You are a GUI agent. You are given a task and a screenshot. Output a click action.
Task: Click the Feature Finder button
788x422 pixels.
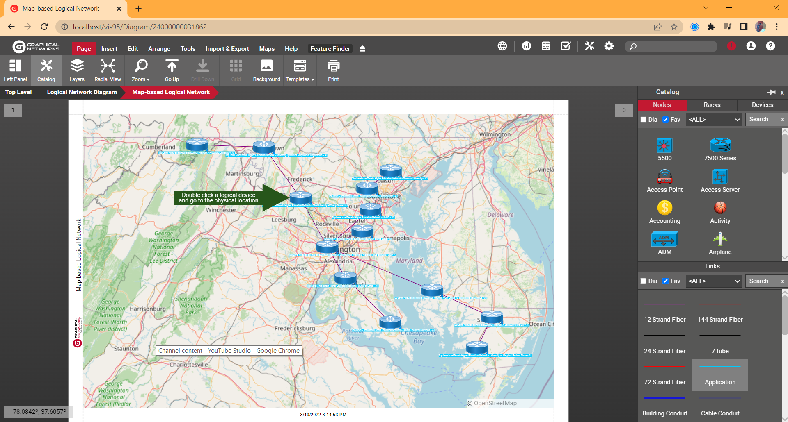point(330,49)
